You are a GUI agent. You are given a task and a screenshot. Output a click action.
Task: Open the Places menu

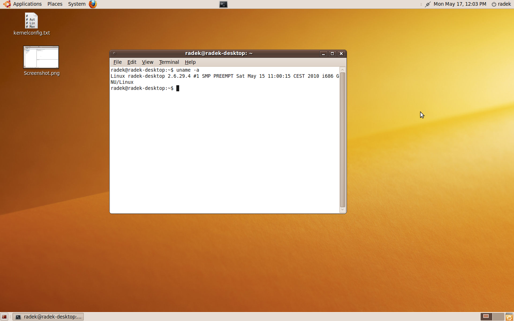tap(55, 4)
